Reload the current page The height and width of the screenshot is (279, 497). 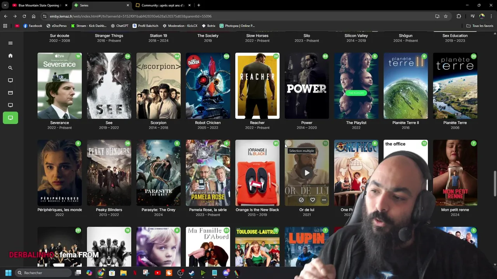tap(24, 16)
